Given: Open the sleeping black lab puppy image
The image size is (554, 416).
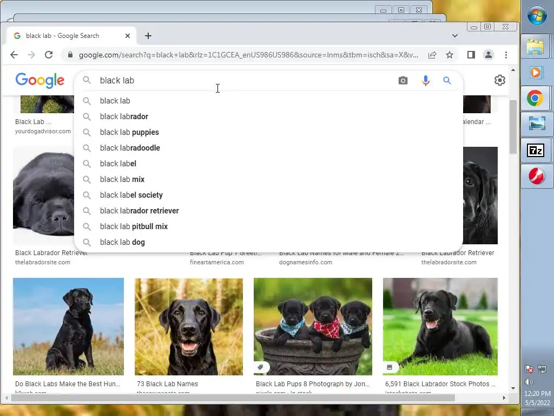Looking at the screenshot, I should click(x=43, y=196).
